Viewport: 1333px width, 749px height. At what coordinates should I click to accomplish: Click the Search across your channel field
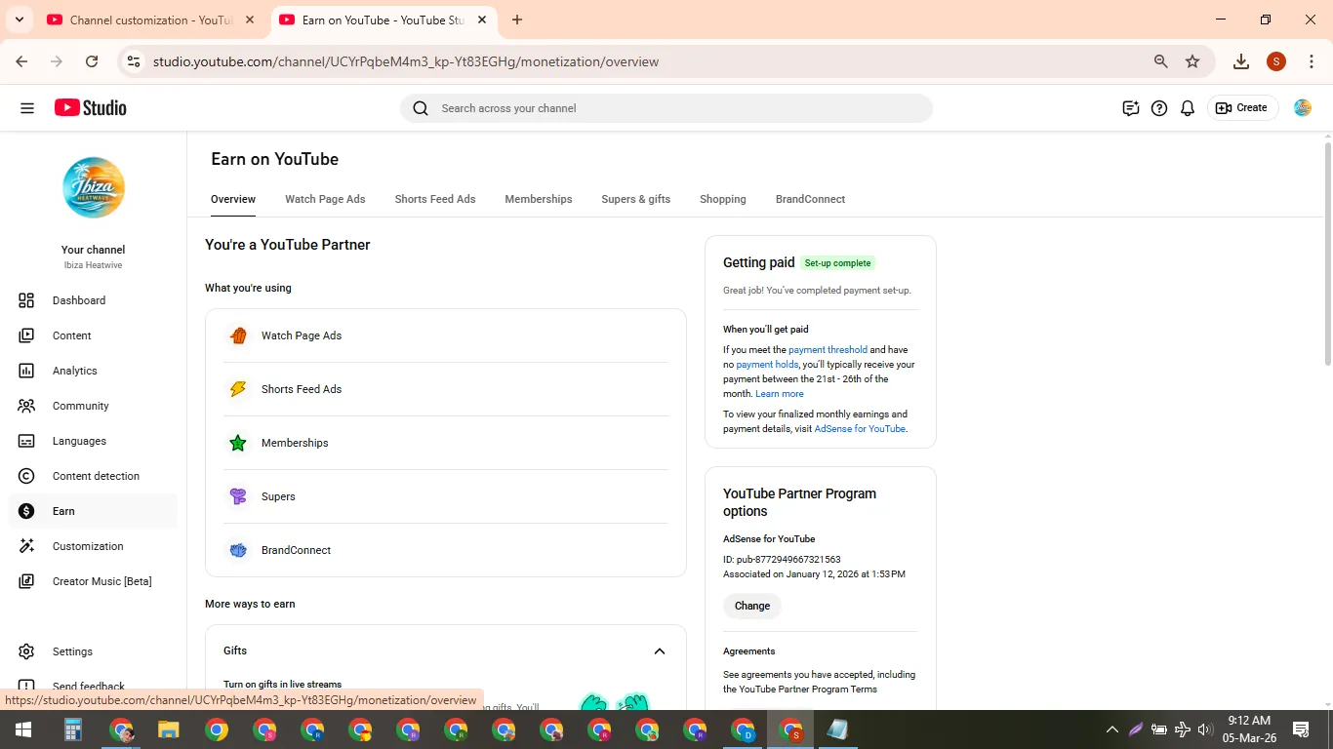coord(666,108)
